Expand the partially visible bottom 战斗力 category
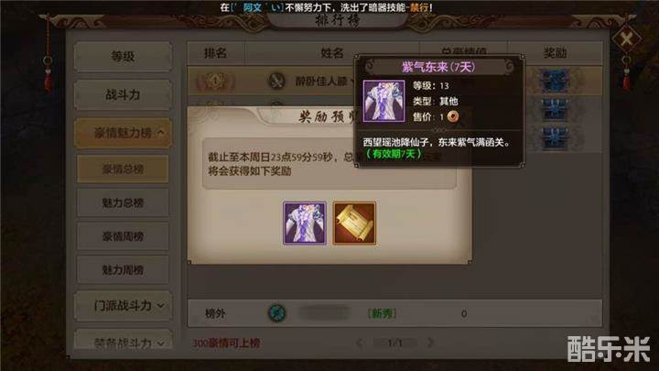 [x=123, y=341]
